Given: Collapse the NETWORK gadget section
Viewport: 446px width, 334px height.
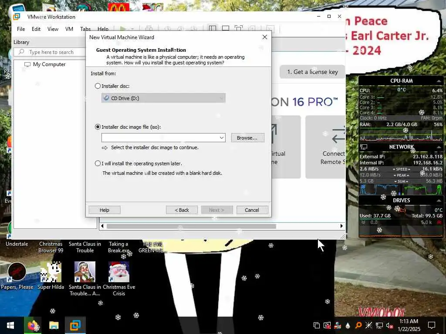Looking at the screenshot, I should 439,147.
